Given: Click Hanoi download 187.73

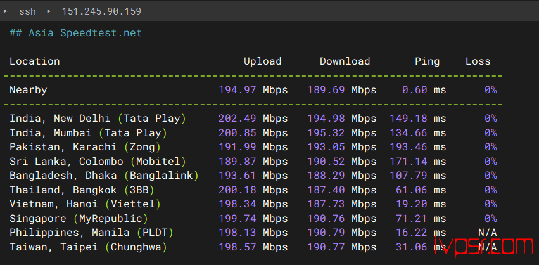Looking at the screenshot, I should point(326,204).
